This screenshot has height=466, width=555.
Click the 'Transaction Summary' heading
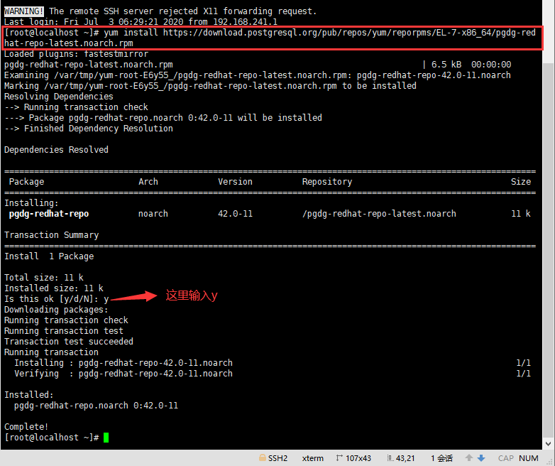51,235
